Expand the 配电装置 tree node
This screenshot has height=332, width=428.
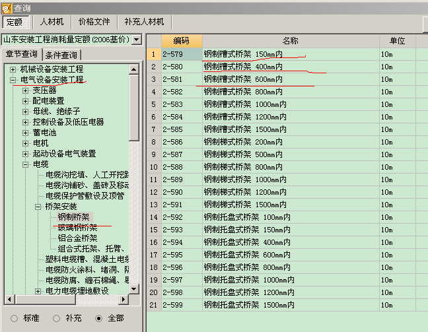coord(25,101)
